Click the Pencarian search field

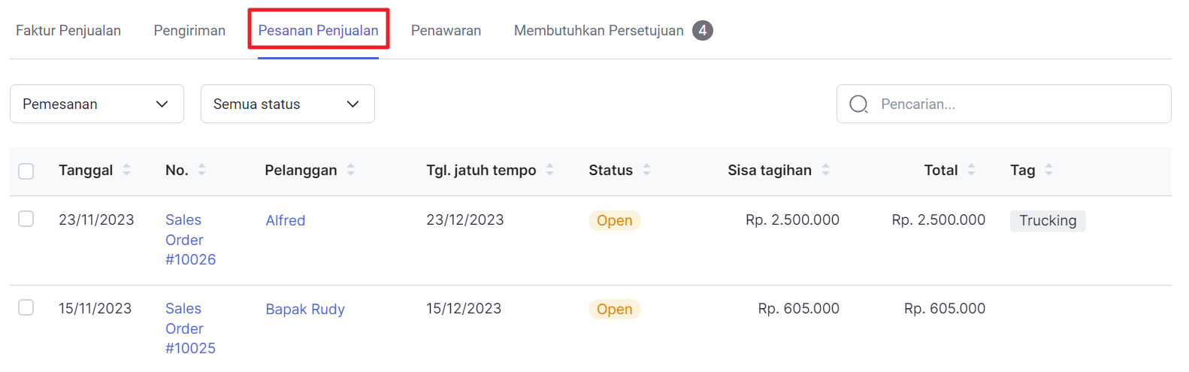pyautogui.click(x=1015, y=104)
